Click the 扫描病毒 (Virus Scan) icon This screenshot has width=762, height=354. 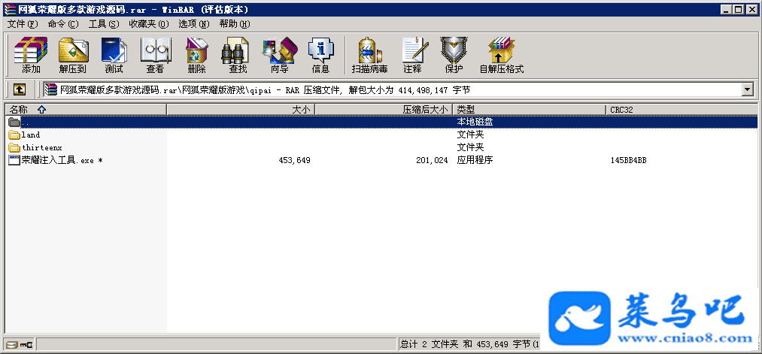[370, 50]
